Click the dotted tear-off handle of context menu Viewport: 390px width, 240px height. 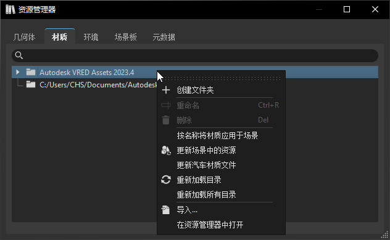point(221,78)
